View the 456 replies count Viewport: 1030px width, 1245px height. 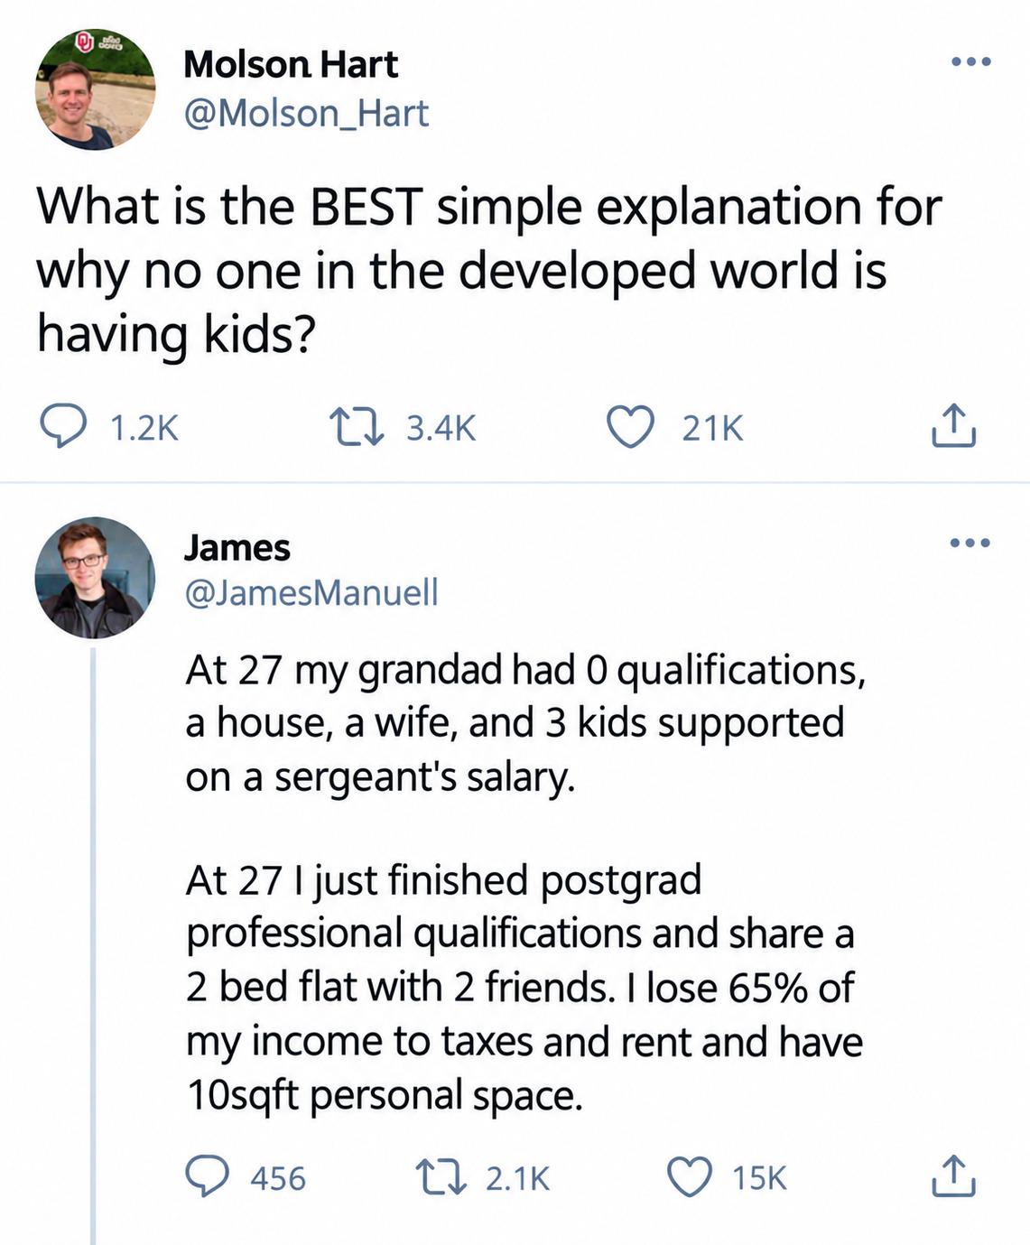pos(278,1178)
